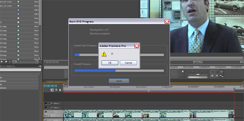The image size is (244, 121).
Task: Step back one frame in monitor
Action: [x=193, y=71]
